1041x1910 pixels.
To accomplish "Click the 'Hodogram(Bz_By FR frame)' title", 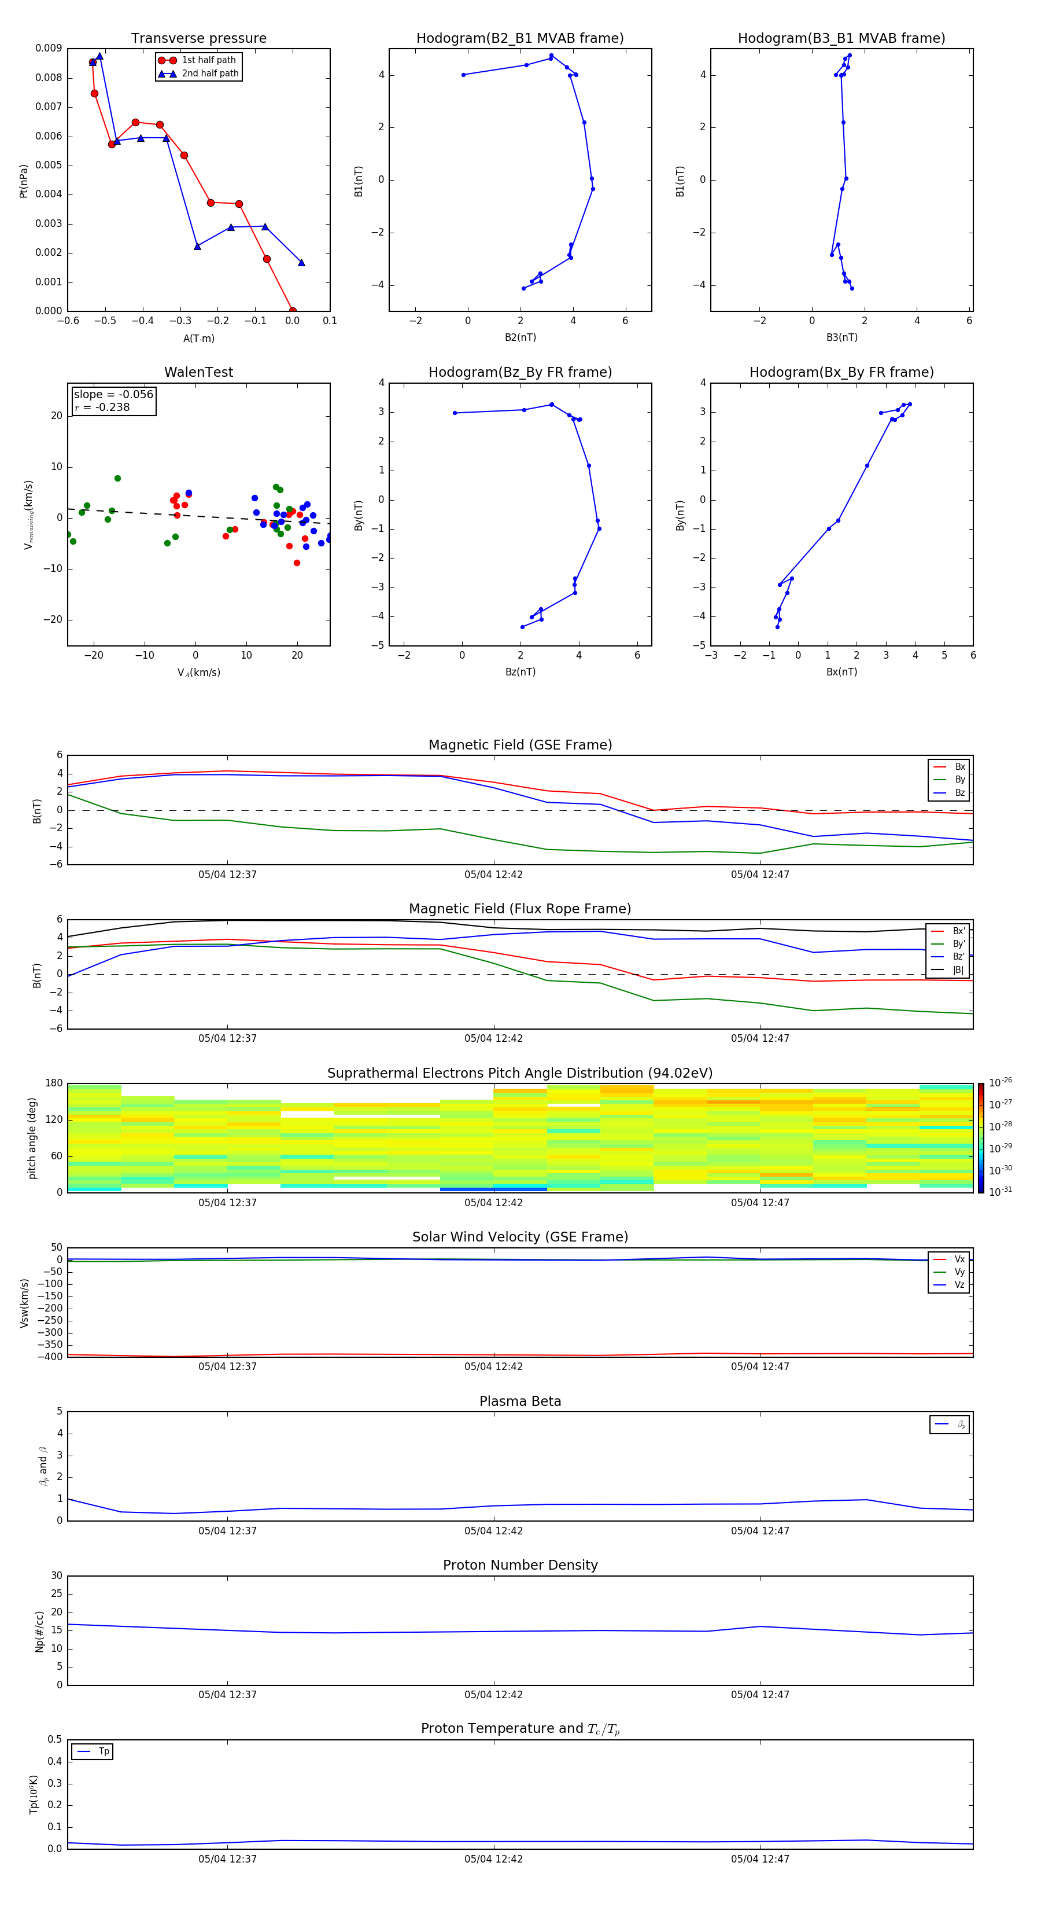I will point(520,372).
